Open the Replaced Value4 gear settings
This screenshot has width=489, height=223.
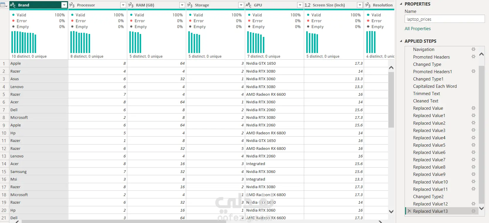click(x=473, y=138)
